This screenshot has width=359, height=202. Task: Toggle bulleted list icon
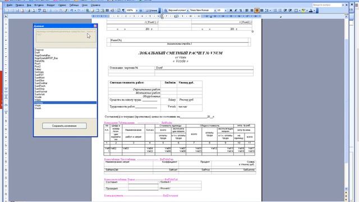tap(280, 11)
